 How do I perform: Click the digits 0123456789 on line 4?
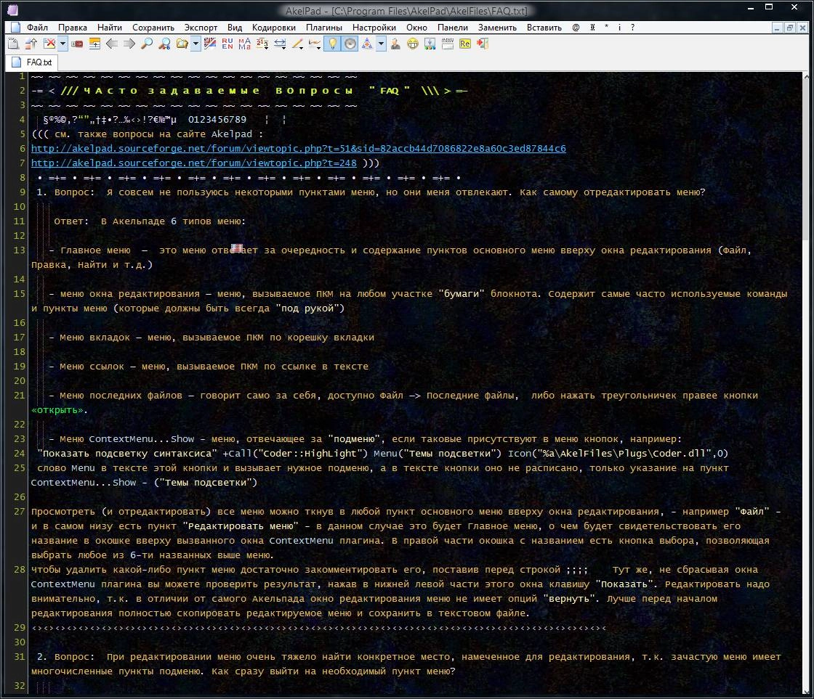(x=217, y=120)
